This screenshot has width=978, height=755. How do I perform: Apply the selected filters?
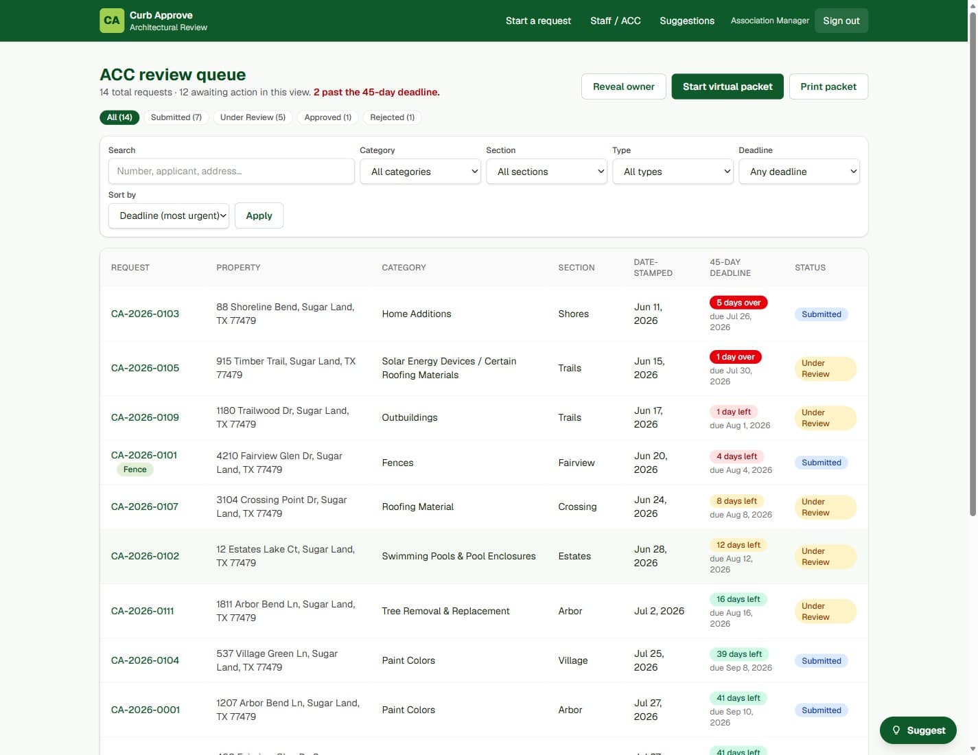(x=259, y=216)
